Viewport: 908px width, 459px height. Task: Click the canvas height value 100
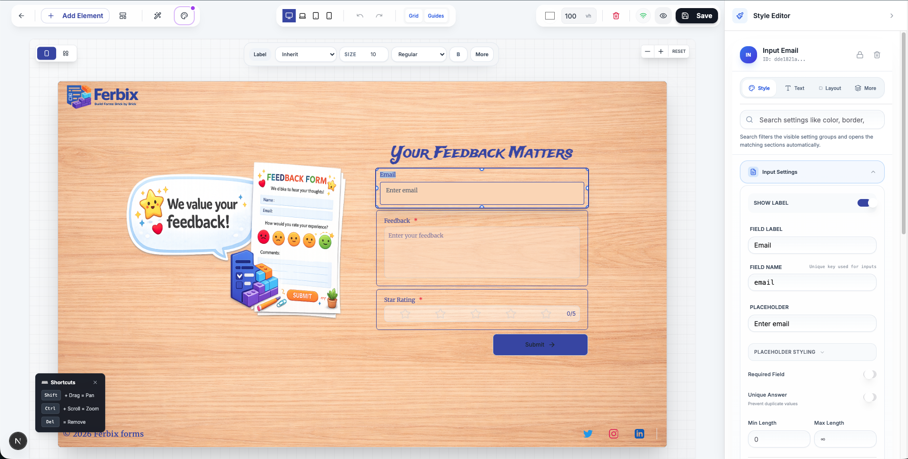[571, 16]
